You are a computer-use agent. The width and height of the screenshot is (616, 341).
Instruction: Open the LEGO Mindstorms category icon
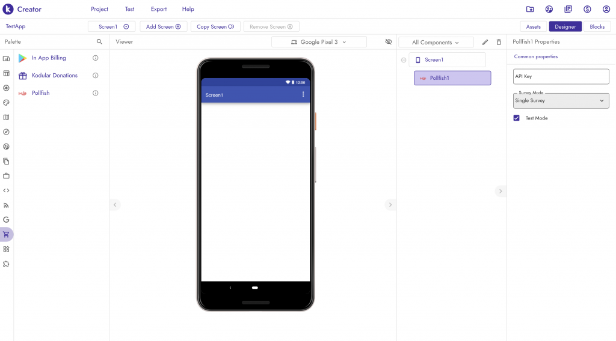[x=6, y=249]
